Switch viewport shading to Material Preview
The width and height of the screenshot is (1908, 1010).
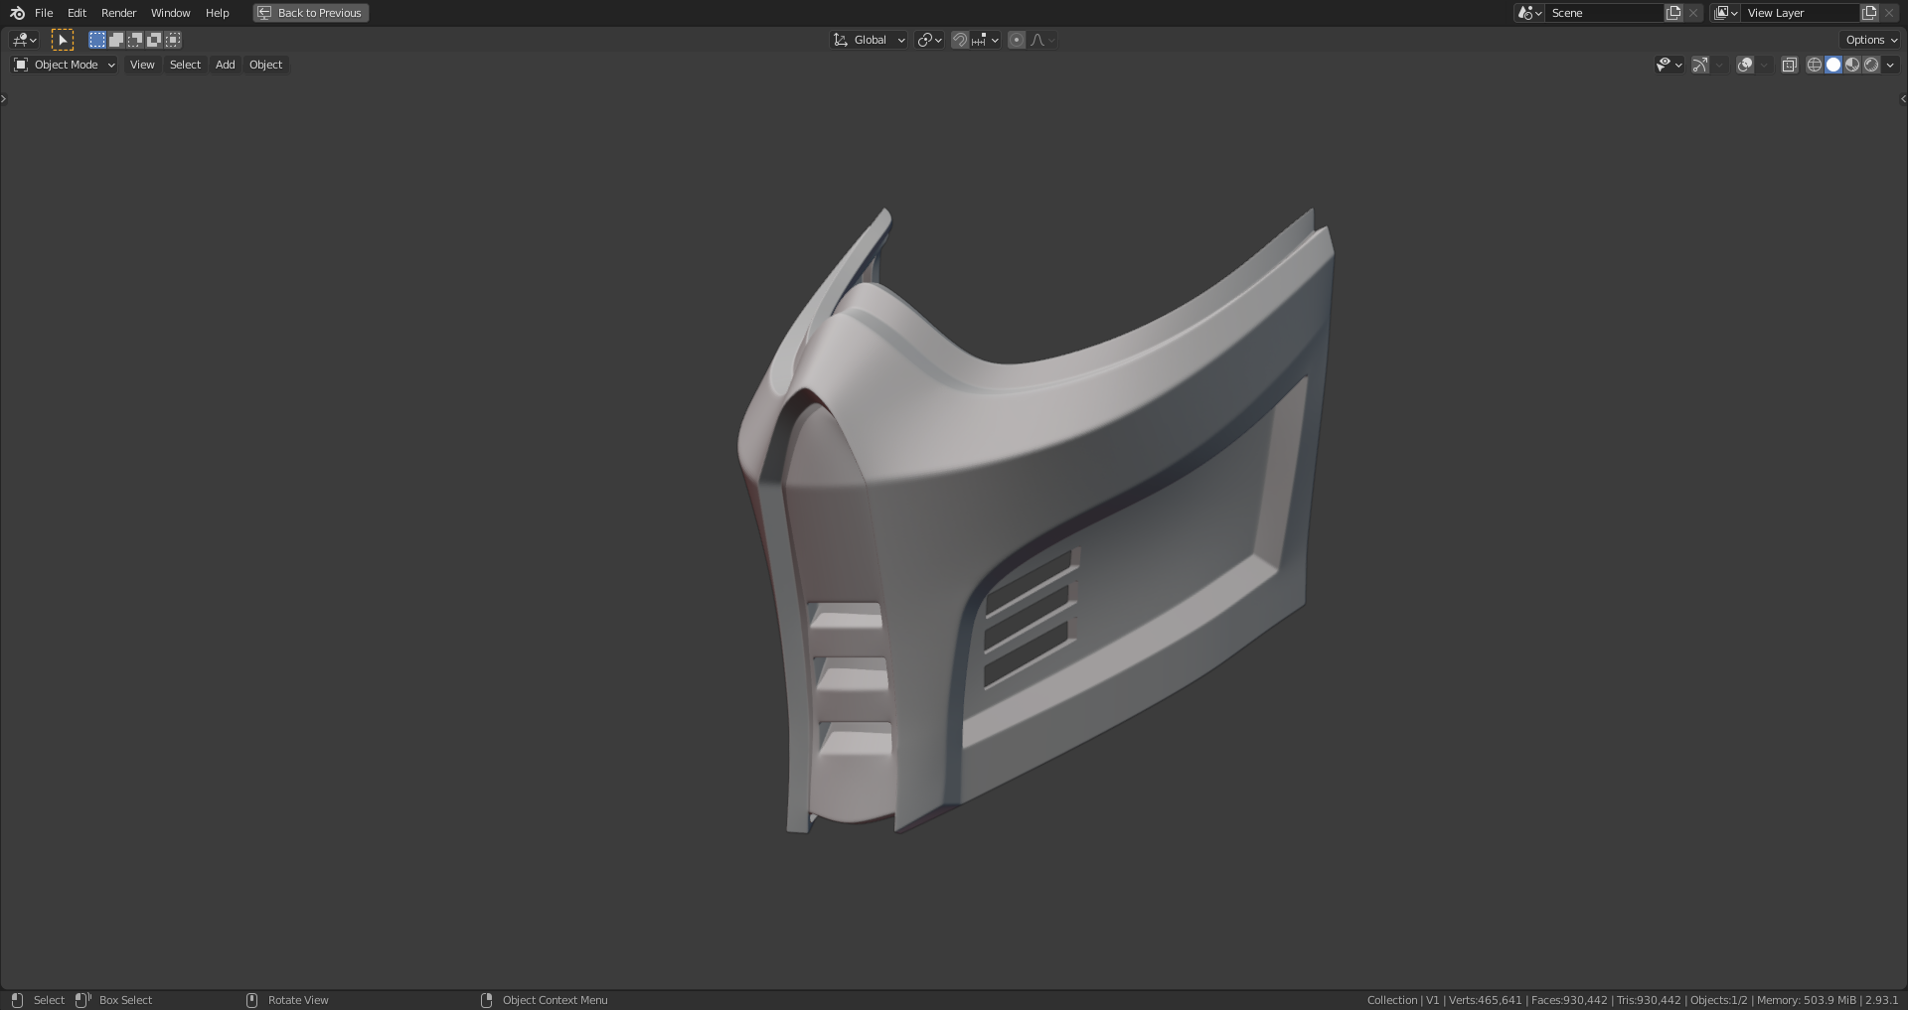tap(1852, 65)
